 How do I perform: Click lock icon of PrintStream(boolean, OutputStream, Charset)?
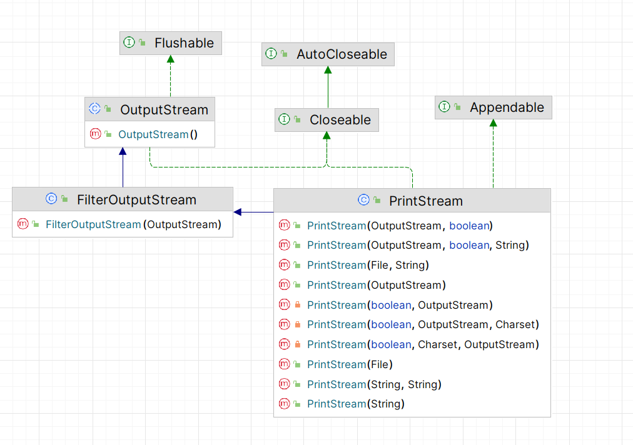(x=298, y=324)
